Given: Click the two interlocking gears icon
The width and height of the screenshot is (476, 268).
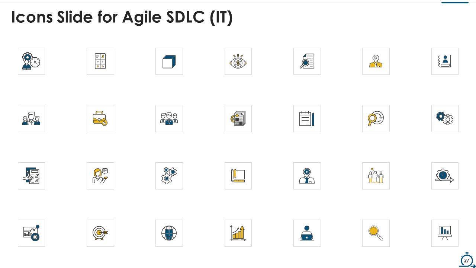Looking at the screenshot, I should pyautogui.click(x=445, y=118).
